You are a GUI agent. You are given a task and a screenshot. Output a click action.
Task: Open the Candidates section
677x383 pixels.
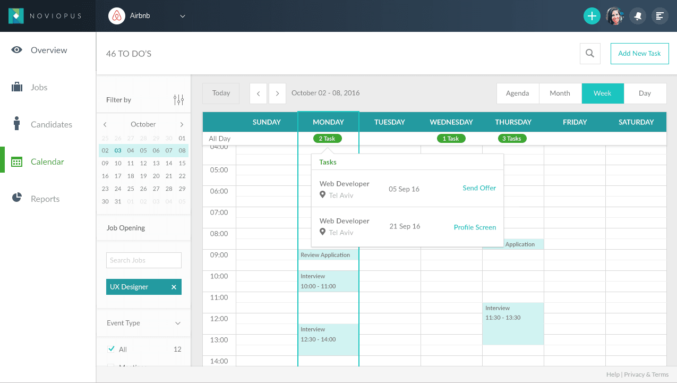[51, 124]
